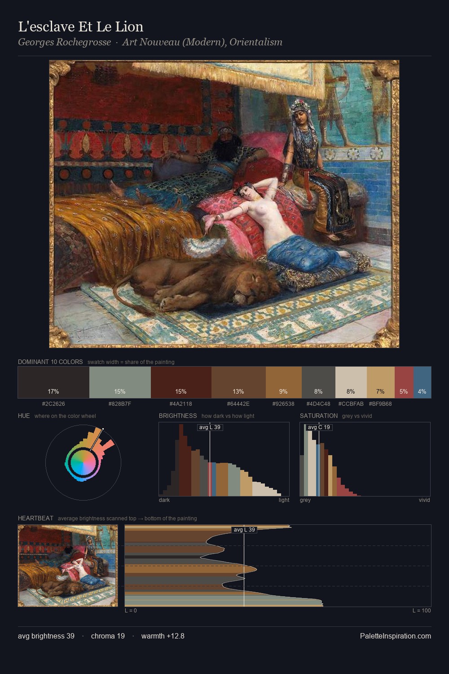Image resolution: width=449 pixels, height=674 pixels.
Task: Click the PaletteInspiration.com link
Action: pyautogui.click(x=396, y=636)
